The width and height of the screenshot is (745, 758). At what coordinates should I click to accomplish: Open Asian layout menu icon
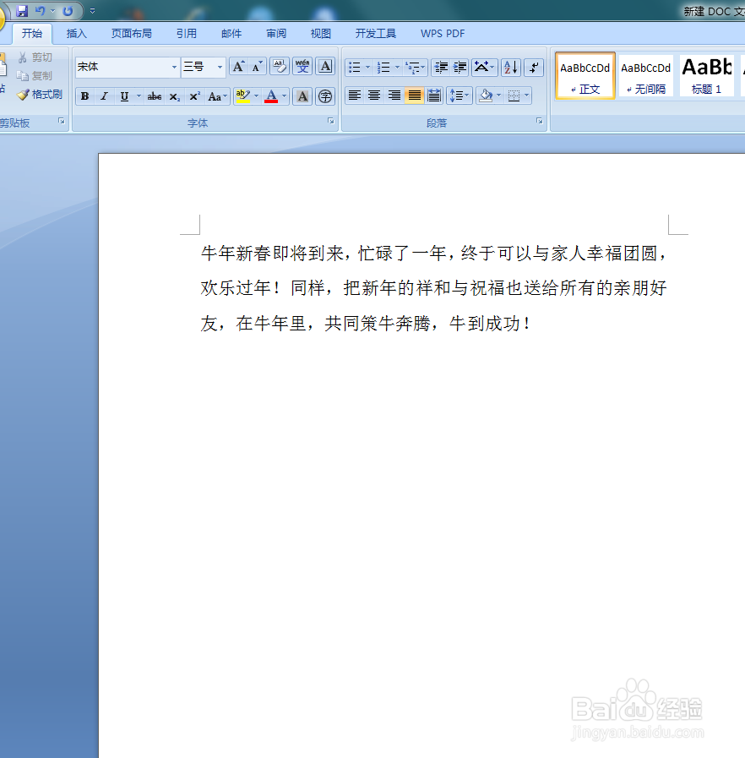click(484, 68)
